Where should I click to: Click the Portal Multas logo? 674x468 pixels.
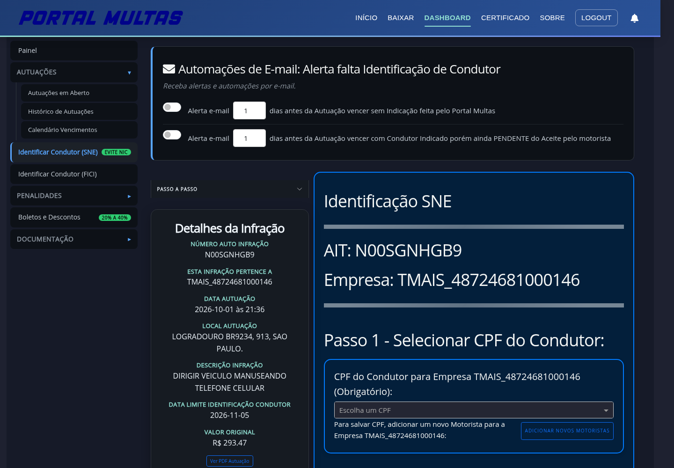click(x=101, y=18)
